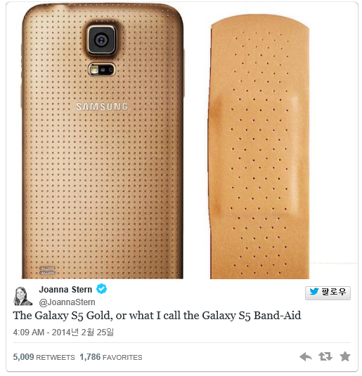Open the gold Galaxy S5 phone image

pos(103,142)
